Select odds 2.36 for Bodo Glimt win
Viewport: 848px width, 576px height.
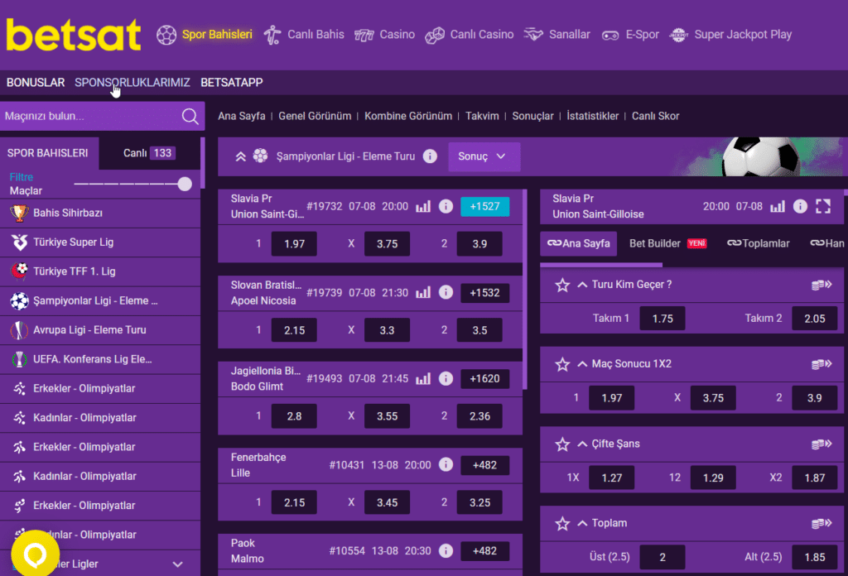[x=479, y=416]
